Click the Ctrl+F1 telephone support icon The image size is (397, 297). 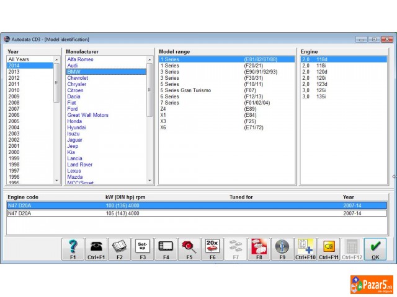click(96, 249)
